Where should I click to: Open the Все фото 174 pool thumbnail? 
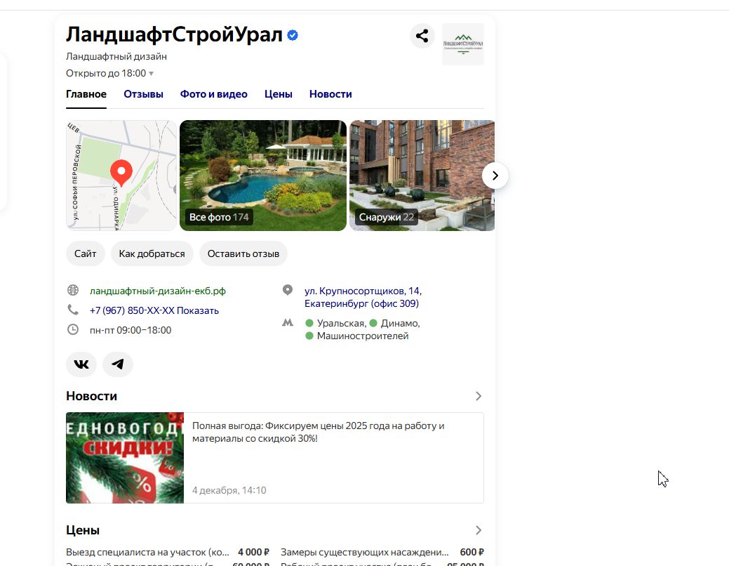tap(263, 176)
